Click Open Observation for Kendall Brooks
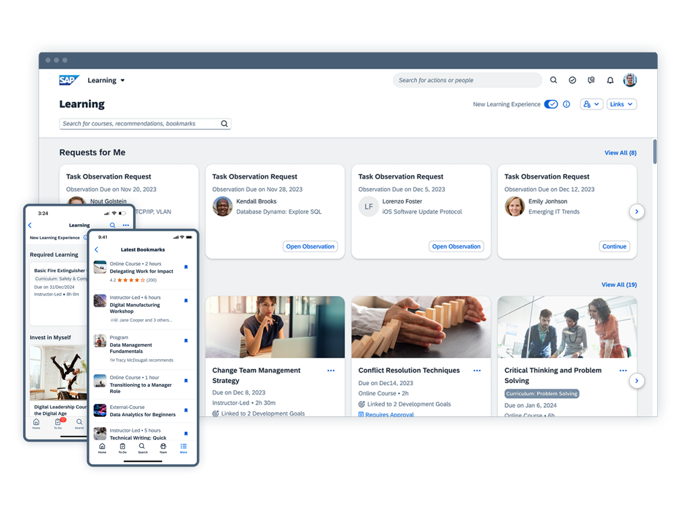Screen dimensions: 686x514 click(x=310, y=246)
